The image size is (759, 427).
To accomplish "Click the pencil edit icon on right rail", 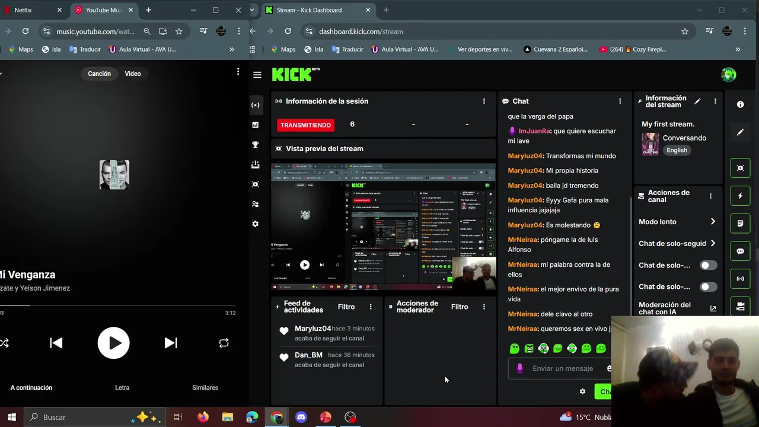I will pyautogui.click(x=740, y=132).
